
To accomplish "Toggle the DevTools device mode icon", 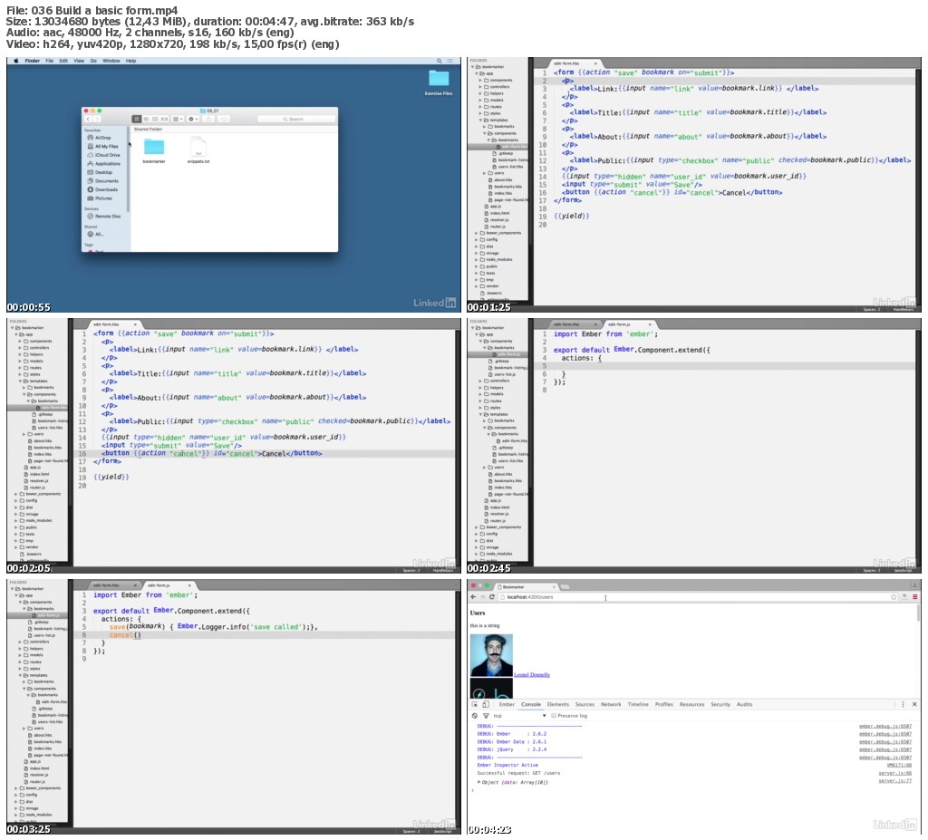I will [x=486, y=704].
